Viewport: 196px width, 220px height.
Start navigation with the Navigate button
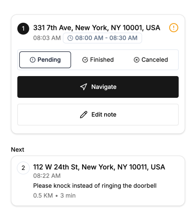pyautogui.click(x=98, y=87)
